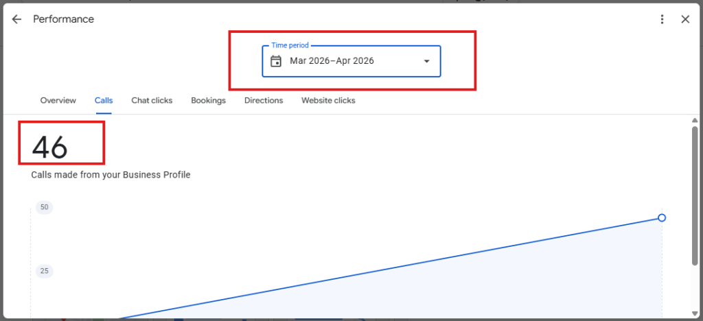
Task: Click the 25 axis label on chart
Action: click(x=45, y=272)
